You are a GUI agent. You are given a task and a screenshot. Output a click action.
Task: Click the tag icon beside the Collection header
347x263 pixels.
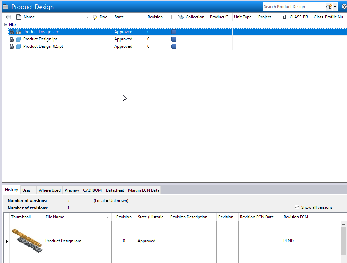(x=180, y=17)
